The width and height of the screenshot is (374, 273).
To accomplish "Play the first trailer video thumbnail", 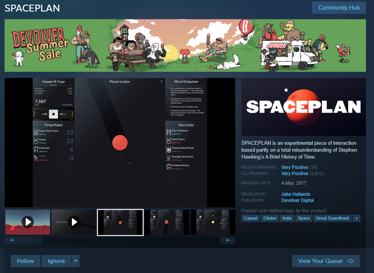I will (x=28, y=222).
